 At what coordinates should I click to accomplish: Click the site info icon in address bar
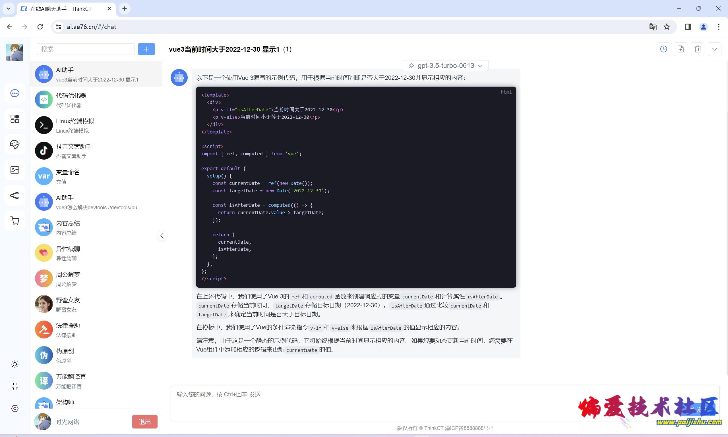58,27
